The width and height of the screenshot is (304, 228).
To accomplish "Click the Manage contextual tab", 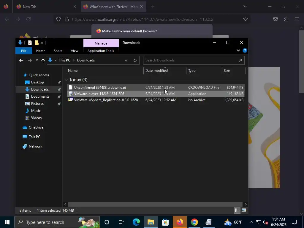I will click(101, 43).
